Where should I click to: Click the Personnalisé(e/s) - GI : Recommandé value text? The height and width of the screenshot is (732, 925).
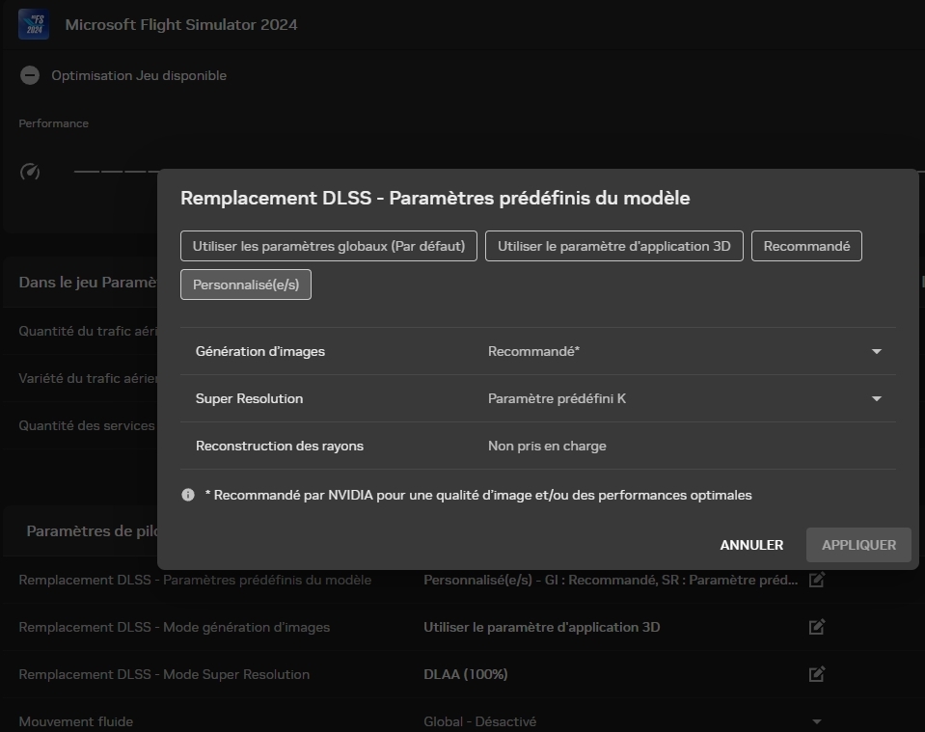611,580
